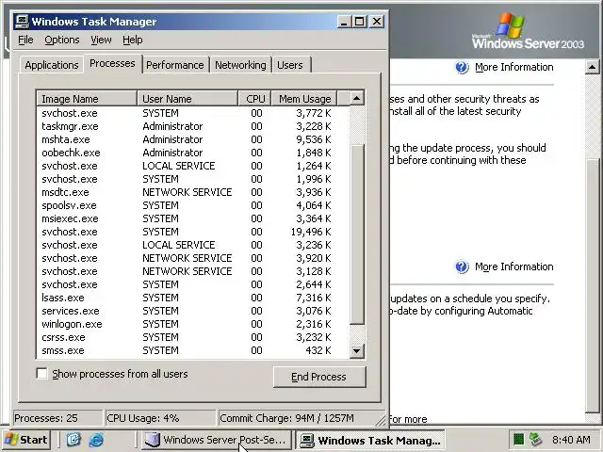
Task: Click the lower More Information help icon
Action: [x=462, y=266]
